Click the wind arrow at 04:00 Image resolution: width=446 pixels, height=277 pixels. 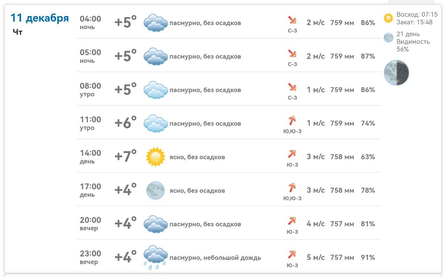[292, 20]
